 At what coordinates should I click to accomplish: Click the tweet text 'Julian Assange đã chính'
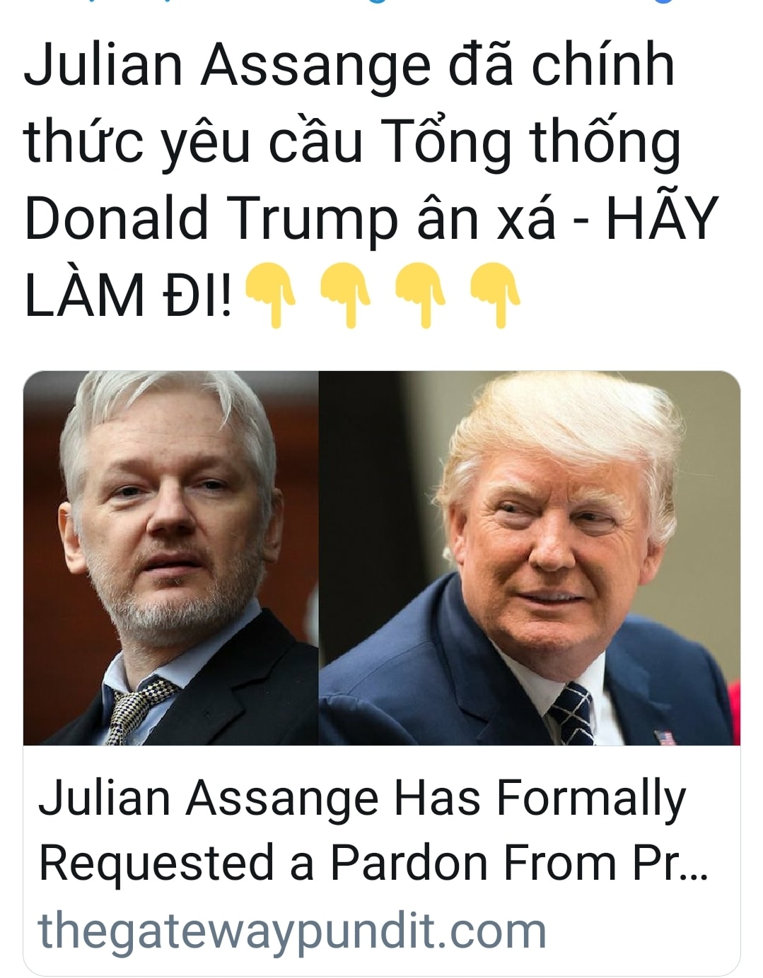tap(349, 66)
